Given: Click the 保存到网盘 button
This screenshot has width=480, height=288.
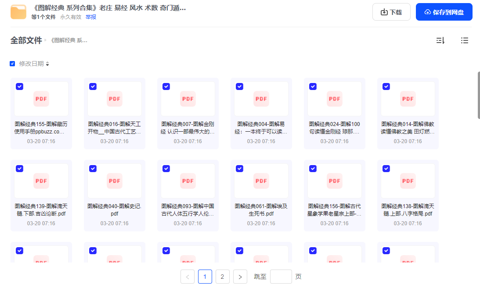Looking at the screenshot, I should pyautogui.click(x=444, y=12).
